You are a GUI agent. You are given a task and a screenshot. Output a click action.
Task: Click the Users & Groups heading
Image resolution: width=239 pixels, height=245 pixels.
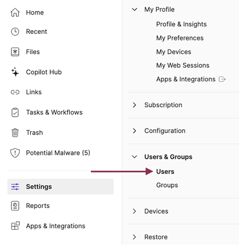pos(168,157)
